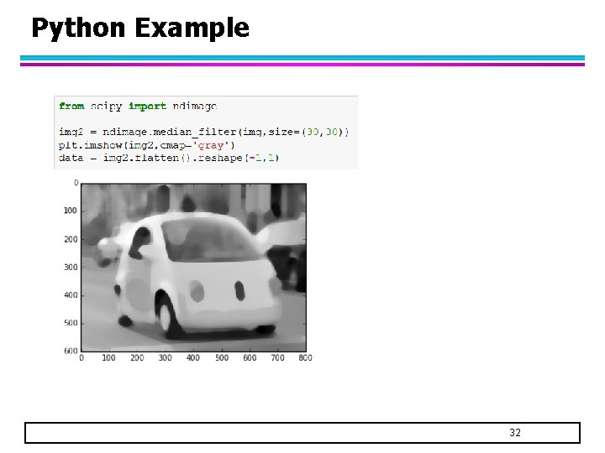Select the median_filter code line
This screenshot has width=605, height=453.
click(x=203, y=133)
